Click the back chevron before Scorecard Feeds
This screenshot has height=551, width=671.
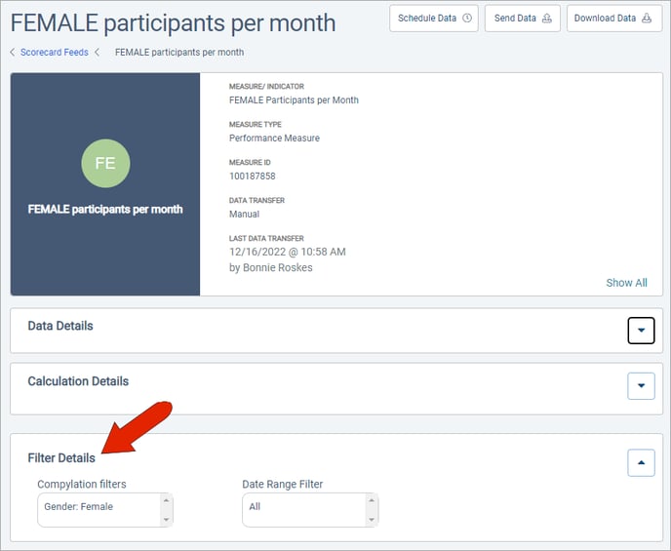[13, 52]
